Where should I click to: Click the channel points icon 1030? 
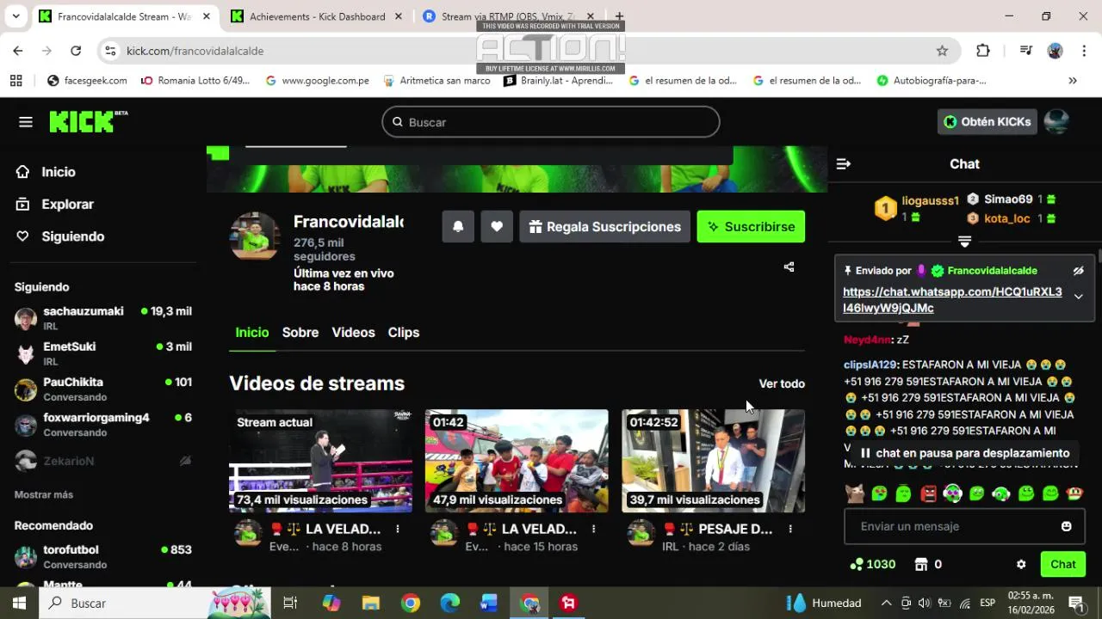coord(857,564)
